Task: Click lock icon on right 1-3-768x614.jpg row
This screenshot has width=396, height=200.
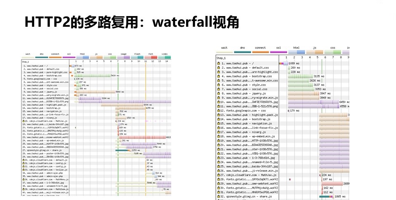Action: [x=219, y=158]
